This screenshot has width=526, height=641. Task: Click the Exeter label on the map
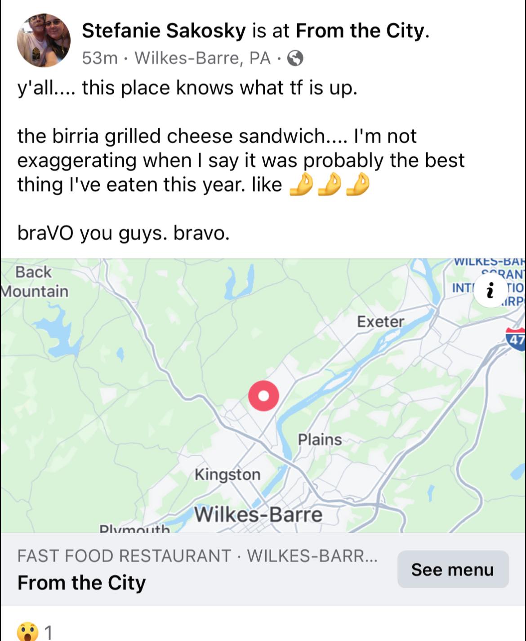point(380,322)
